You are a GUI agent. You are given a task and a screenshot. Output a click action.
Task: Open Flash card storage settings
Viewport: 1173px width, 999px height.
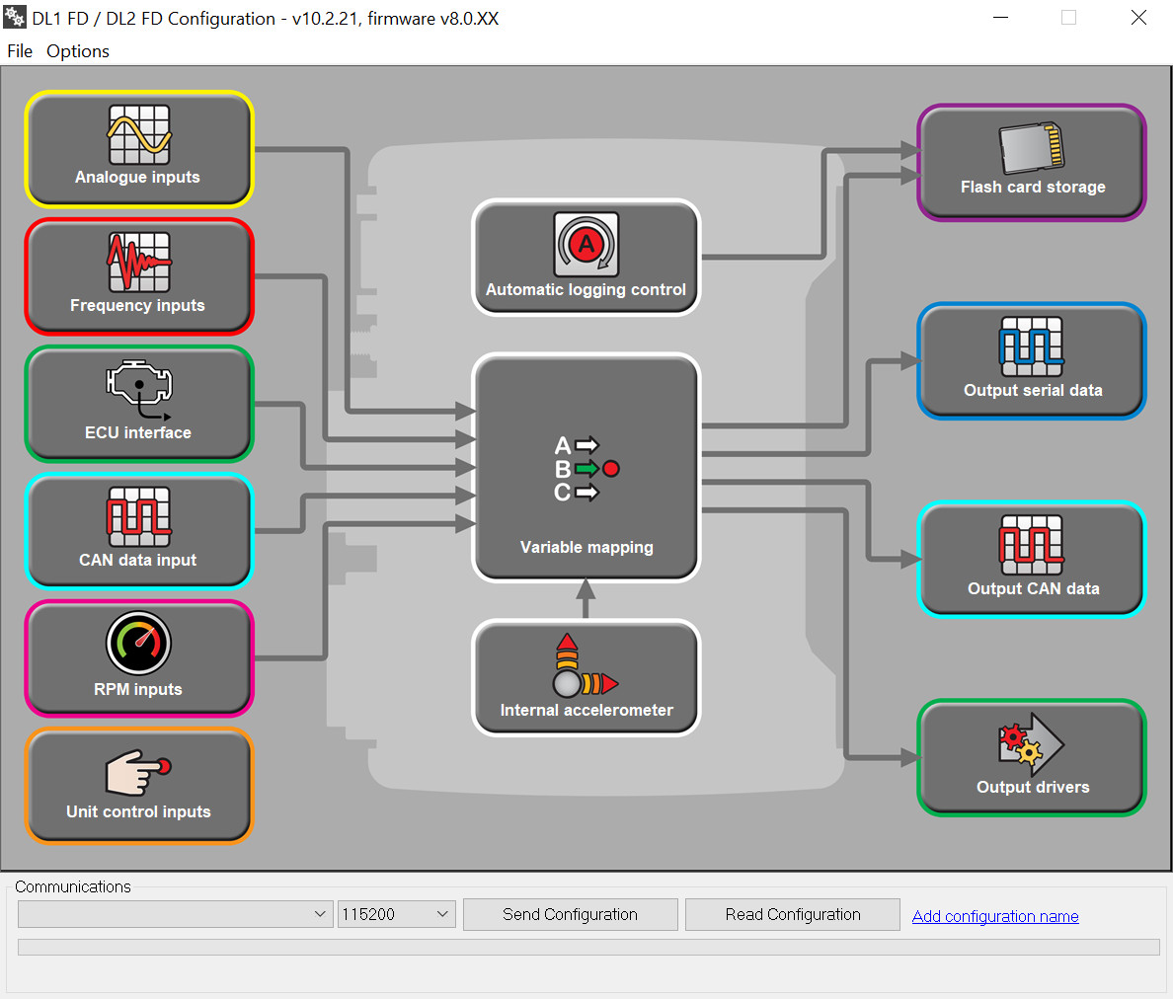1032,163
